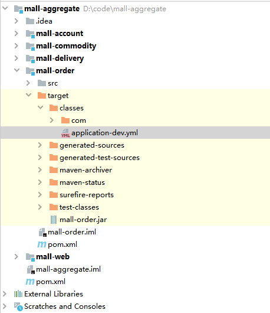
Task: Click the YML icon of application-dev.yml
Action: point(65,133)
